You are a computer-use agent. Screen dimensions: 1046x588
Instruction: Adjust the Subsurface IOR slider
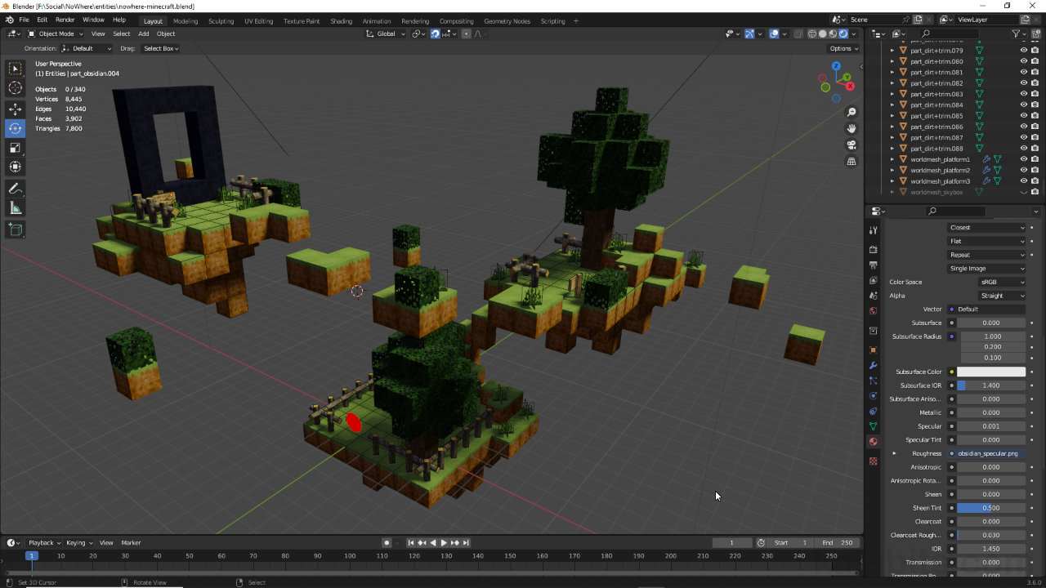(x=991, y=385)
